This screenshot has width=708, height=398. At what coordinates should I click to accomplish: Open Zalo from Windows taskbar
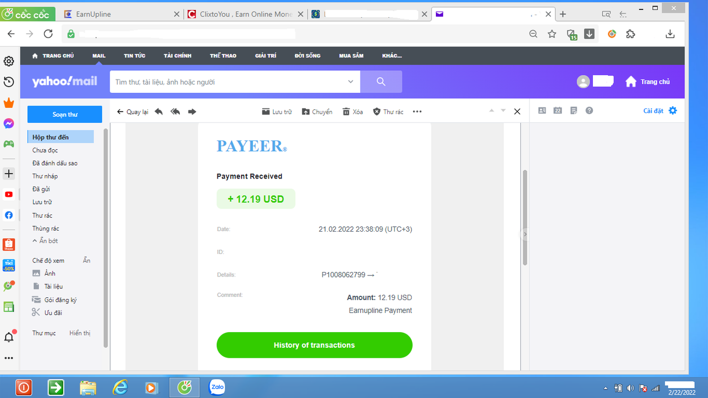pos(217,387)
